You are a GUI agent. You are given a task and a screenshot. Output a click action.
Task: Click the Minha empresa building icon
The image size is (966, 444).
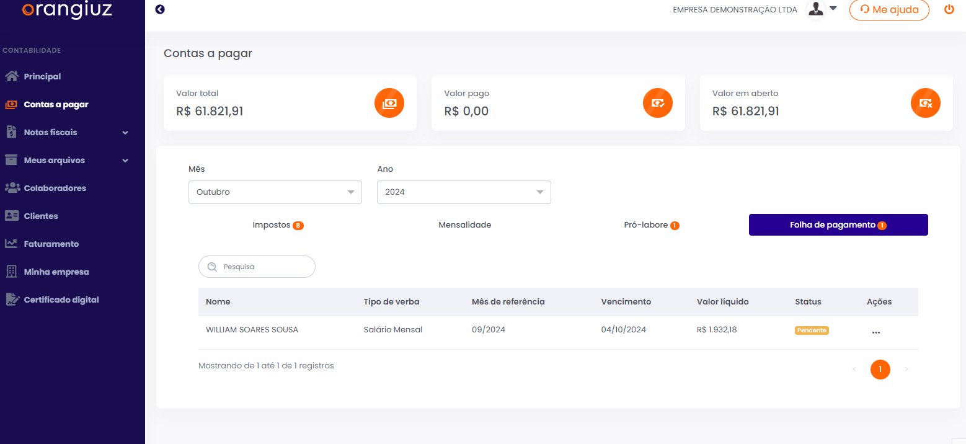coord(11,272)
